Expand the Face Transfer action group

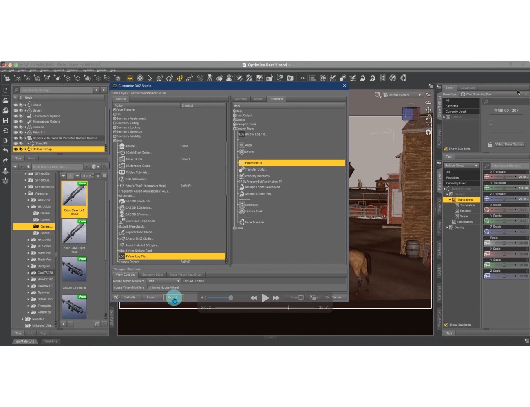click(115, 110)
